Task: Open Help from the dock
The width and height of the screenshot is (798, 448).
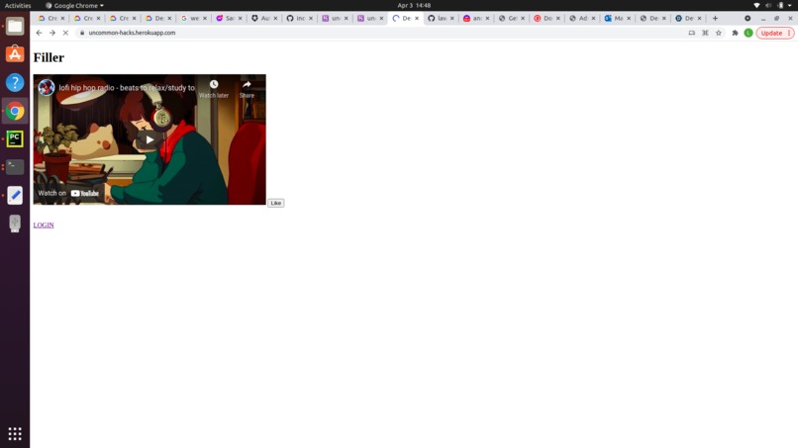Action: click(15, 82)
